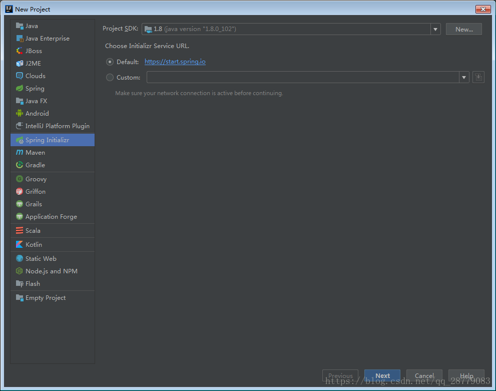
Task: Click the J2ME icon
Action: (x=20, y=64)
